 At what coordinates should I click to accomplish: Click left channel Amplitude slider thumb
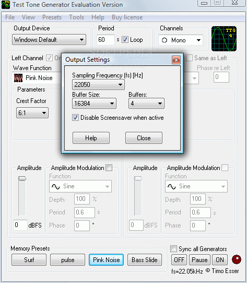click(x=22, y=178)
